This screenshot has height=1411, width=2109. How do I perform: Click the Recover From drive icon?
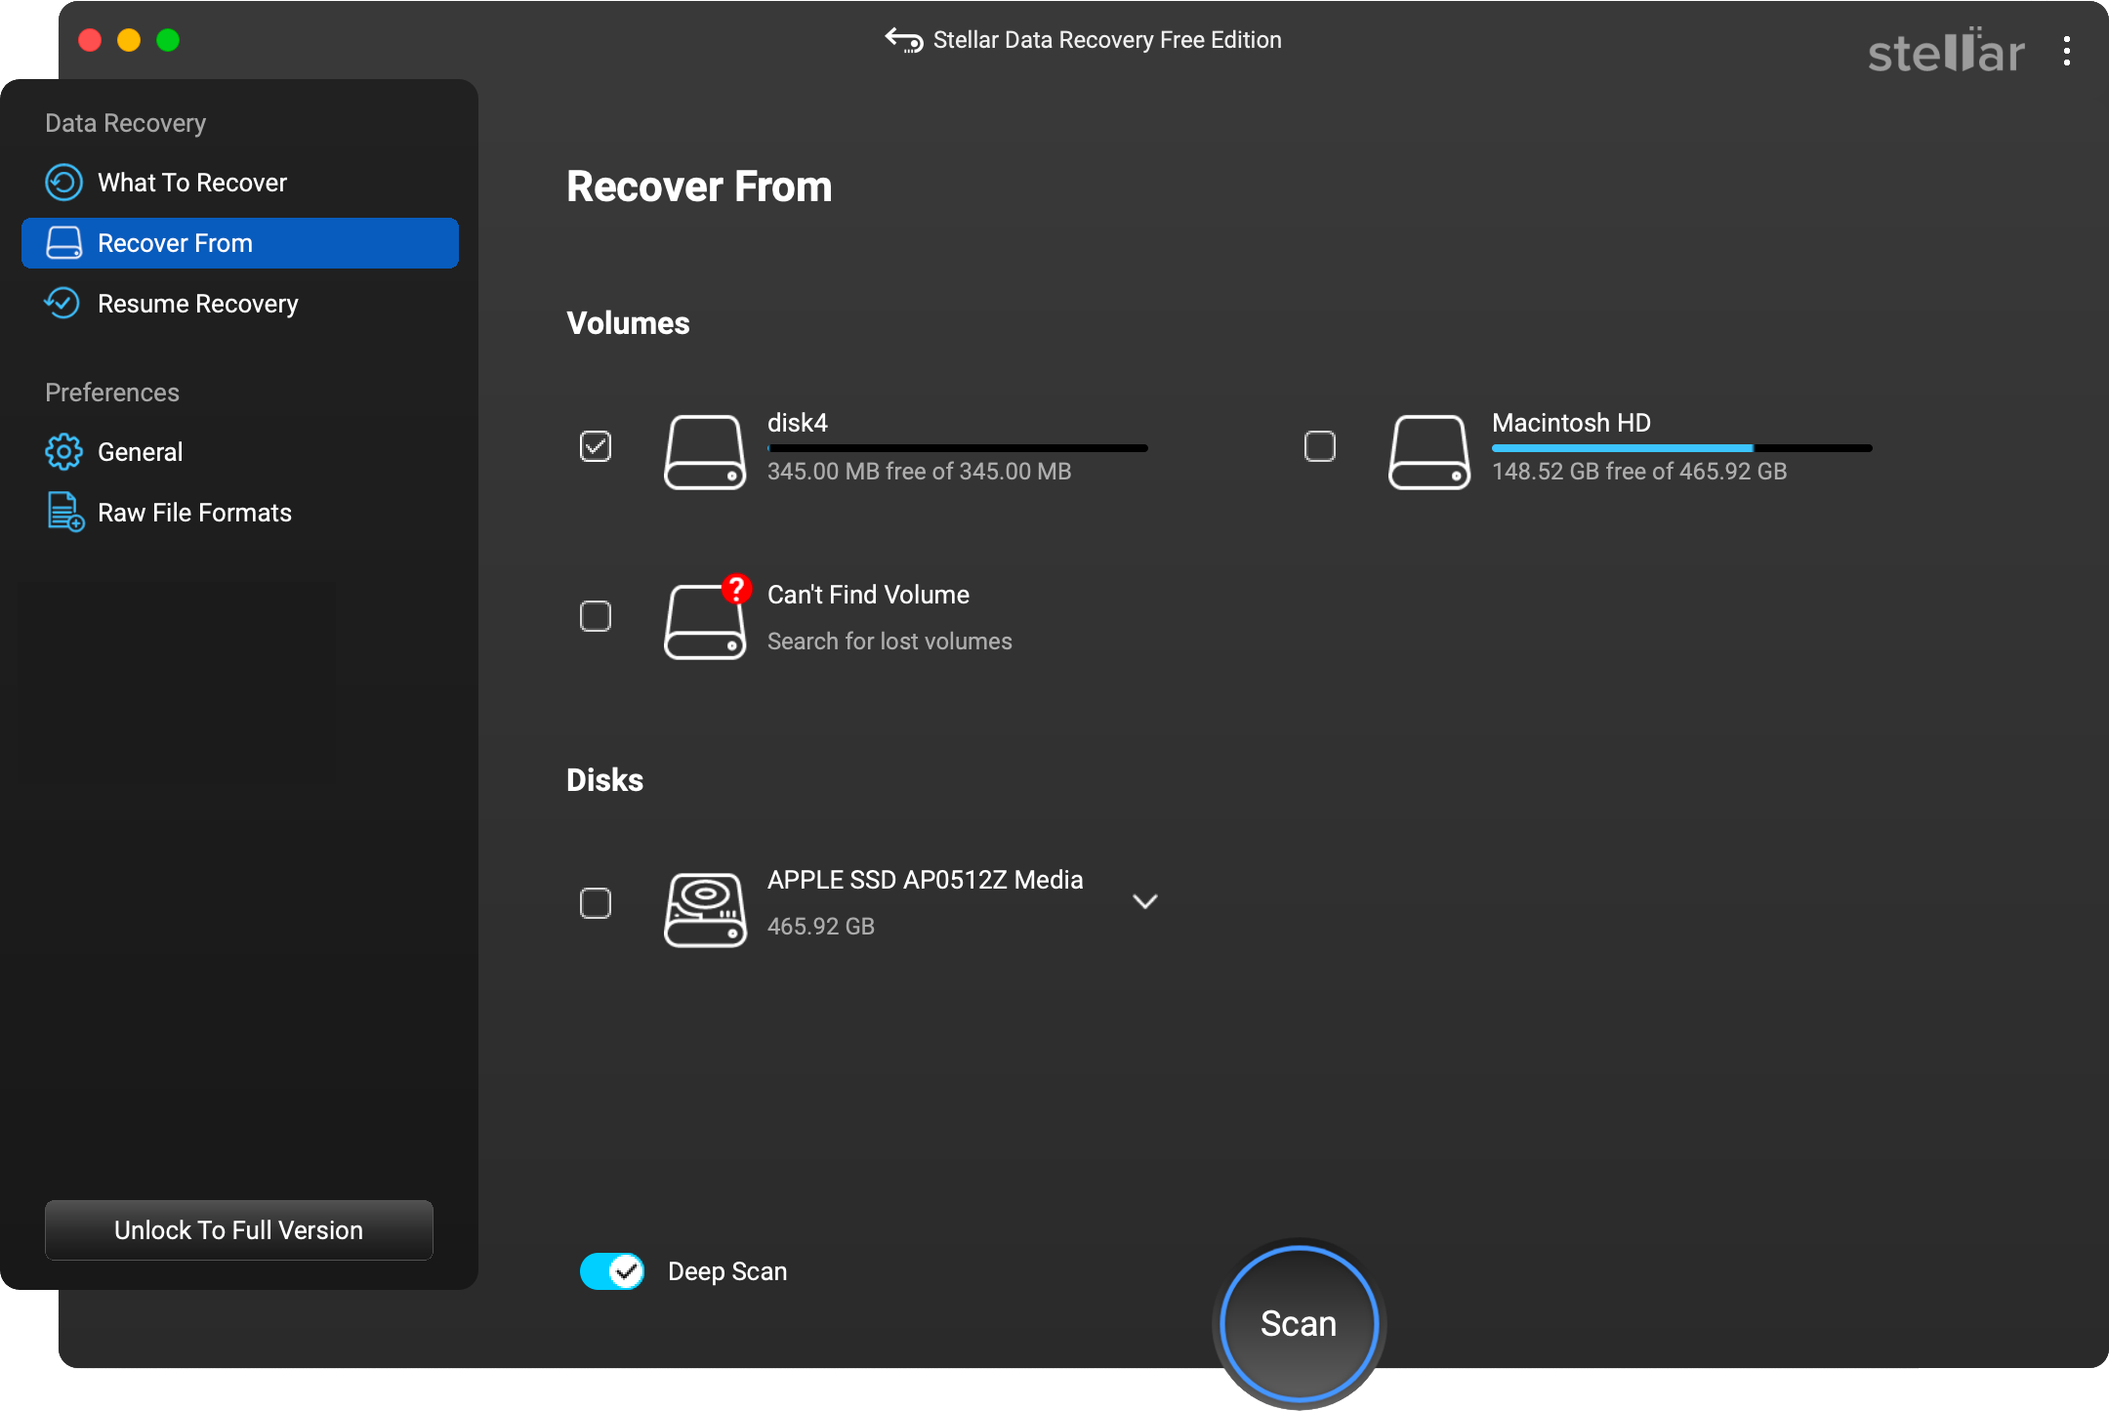pyautogui.click(x=62, y=243)
